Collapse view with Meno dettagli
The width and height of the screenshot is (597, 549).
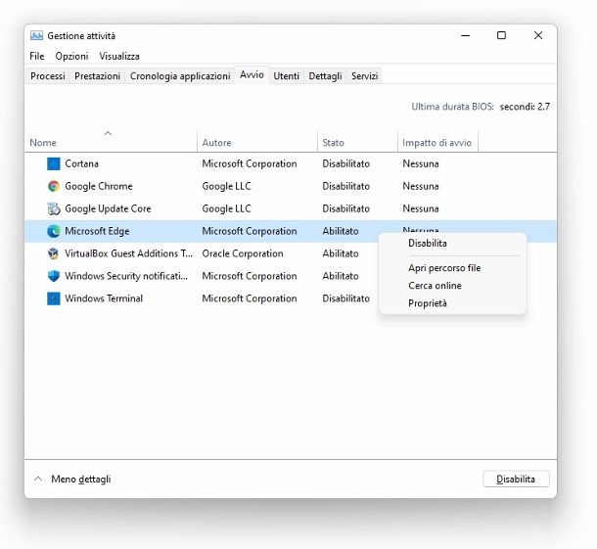[73, 479]
